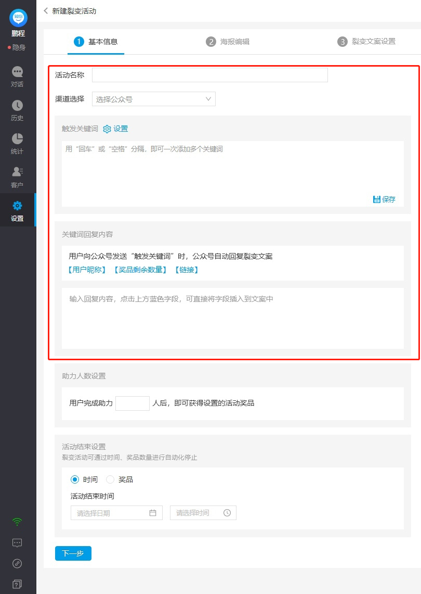The image size is (421, 594).
Task: Open the 选择公众号 dropdown
Action: (x=154, y=99)
